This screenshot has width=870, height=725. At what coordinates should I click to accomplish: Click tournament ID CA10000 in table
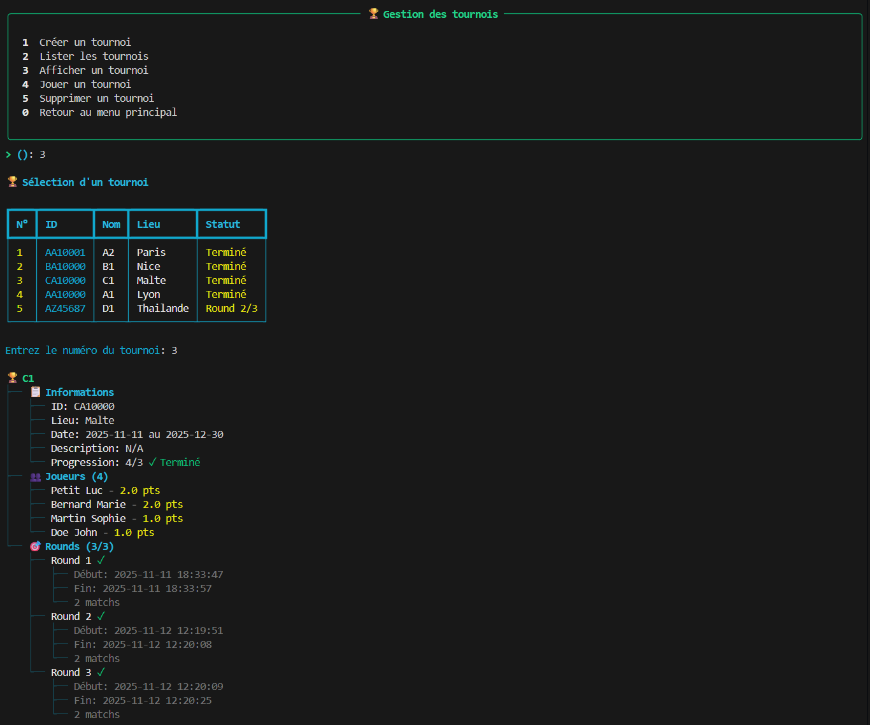pos(65,281)
